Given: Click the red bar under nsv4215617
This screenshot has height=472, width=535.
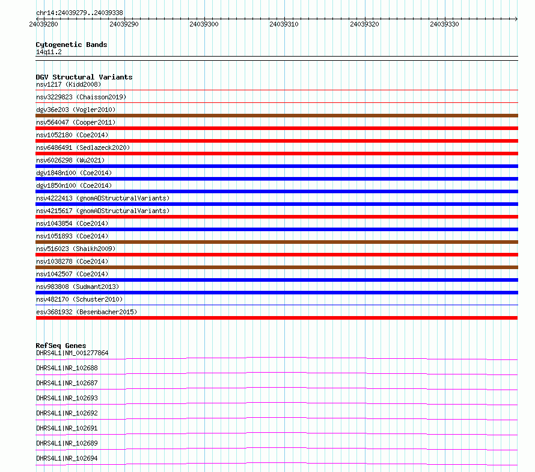Looking at the screenshot, I should coord(277,217).
